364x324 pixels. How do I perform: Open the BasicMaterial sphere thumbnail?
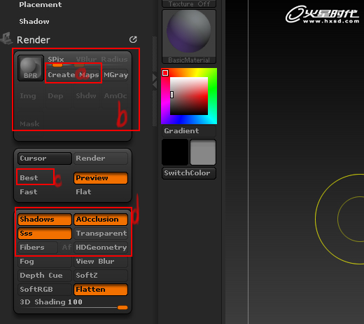189,36
